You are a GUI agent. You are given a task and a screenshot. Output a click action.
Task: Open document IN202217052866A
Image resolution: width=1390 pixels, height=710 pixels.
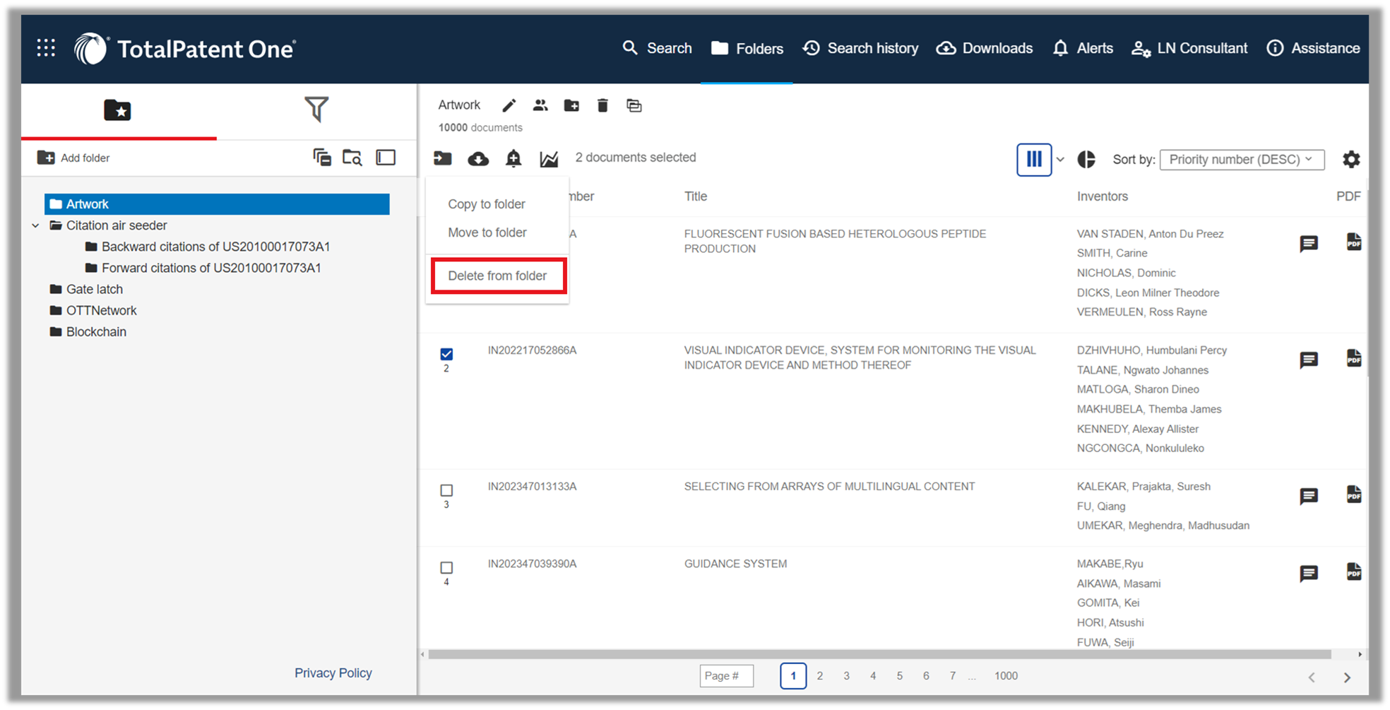tap(532, 350)
